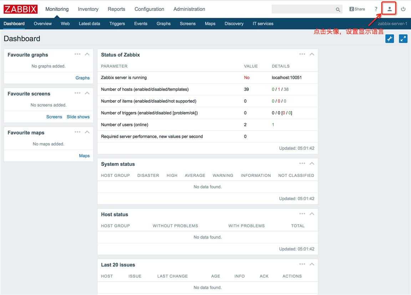Collapse the Favourite maps widget
Image resolution: width=411 pixels, height=295 pixels.
click(x=87, y=132)
